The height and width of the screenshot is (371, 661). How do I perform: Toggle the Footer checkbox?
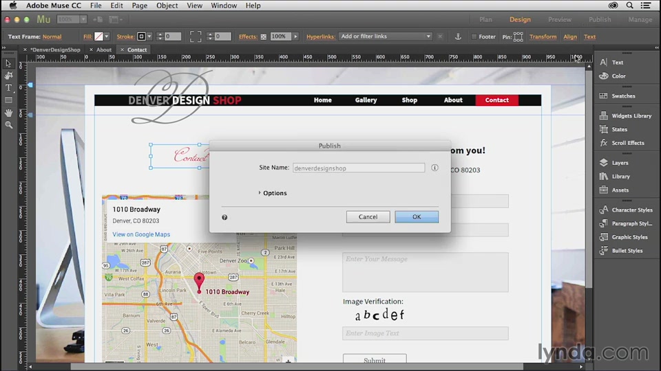(474, 36)
